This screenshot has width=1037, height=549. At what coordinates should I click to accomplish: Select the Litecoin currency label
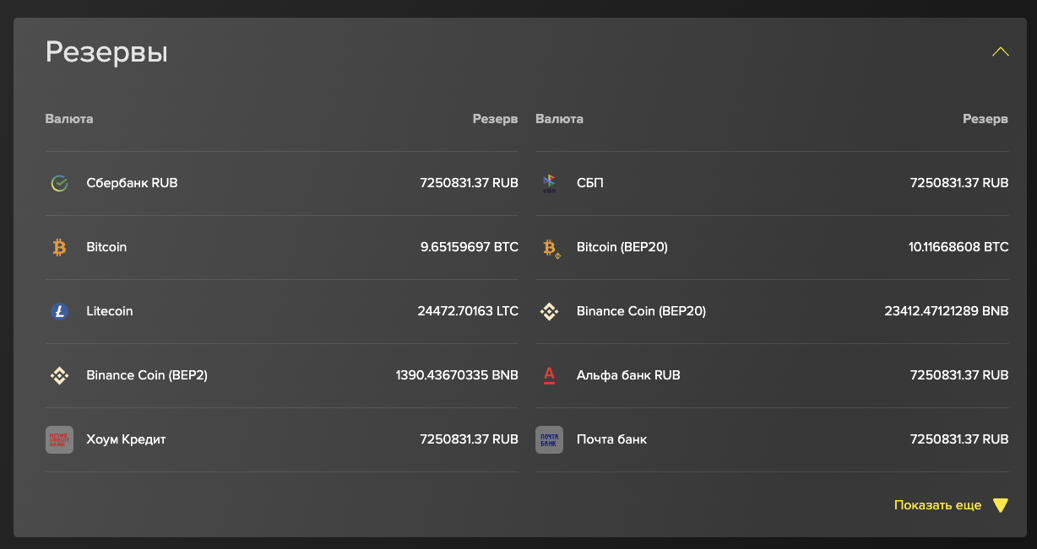110,311
